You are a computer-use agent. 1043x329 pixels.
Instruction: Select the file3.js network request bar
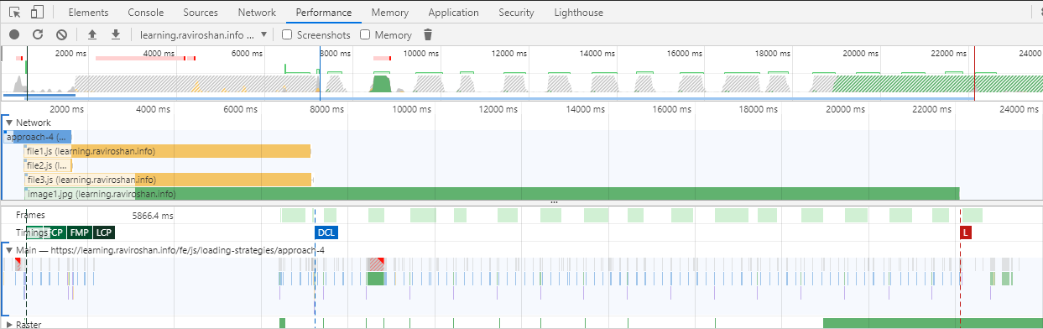click(x=168, y=180)
